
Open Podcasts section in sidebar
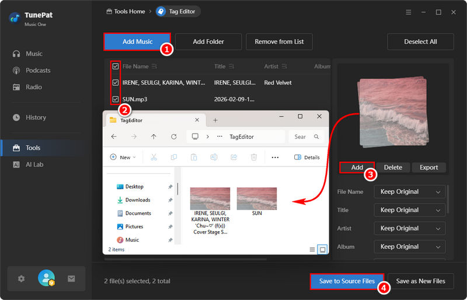tap(32, 70)
